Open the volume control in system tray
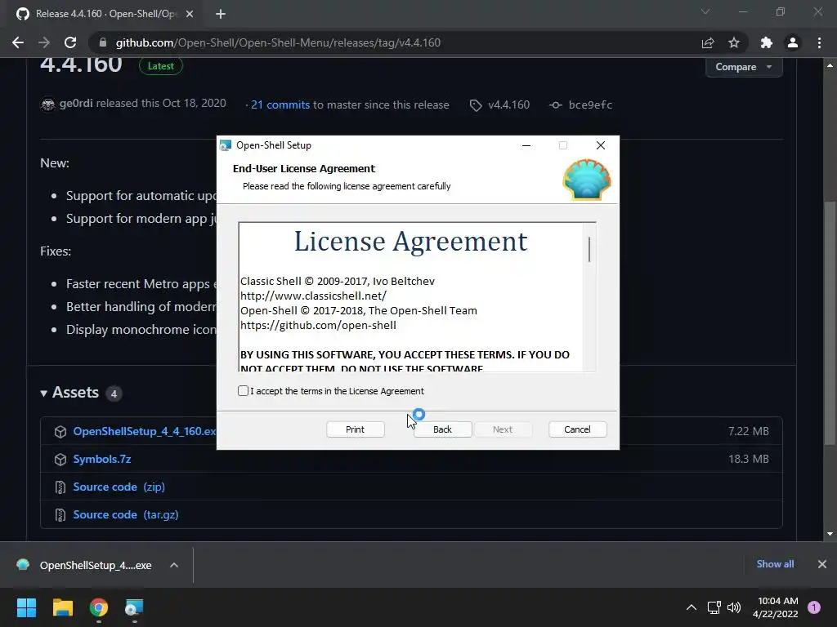 (x=735, y=607)
